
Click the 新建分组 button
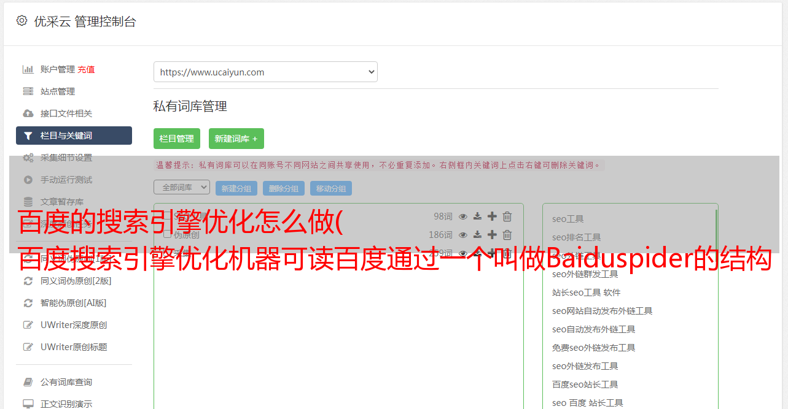(x=236, y=188)
